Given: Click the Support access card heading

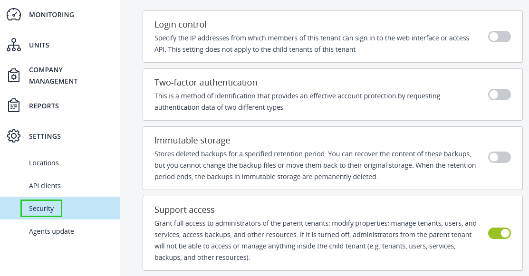Looking at the screenshot, I should pos(184,209).
